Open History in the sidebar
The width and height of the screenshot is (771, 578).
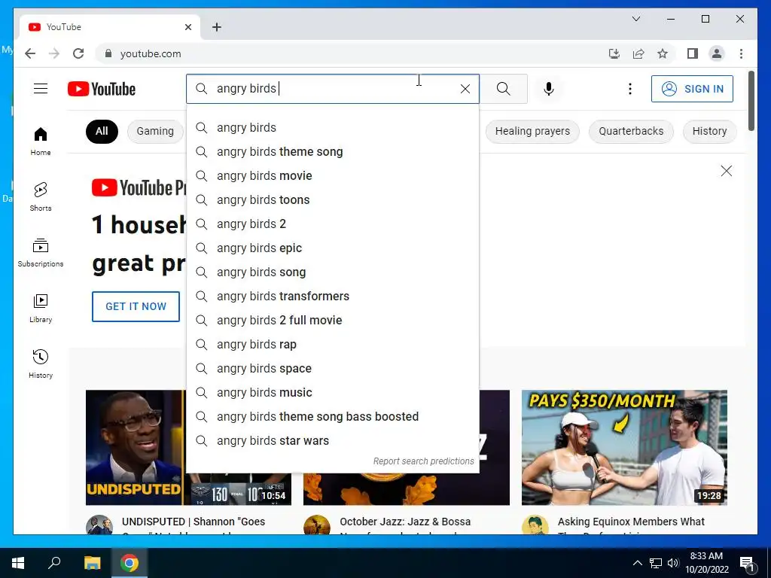click(41, 364)
